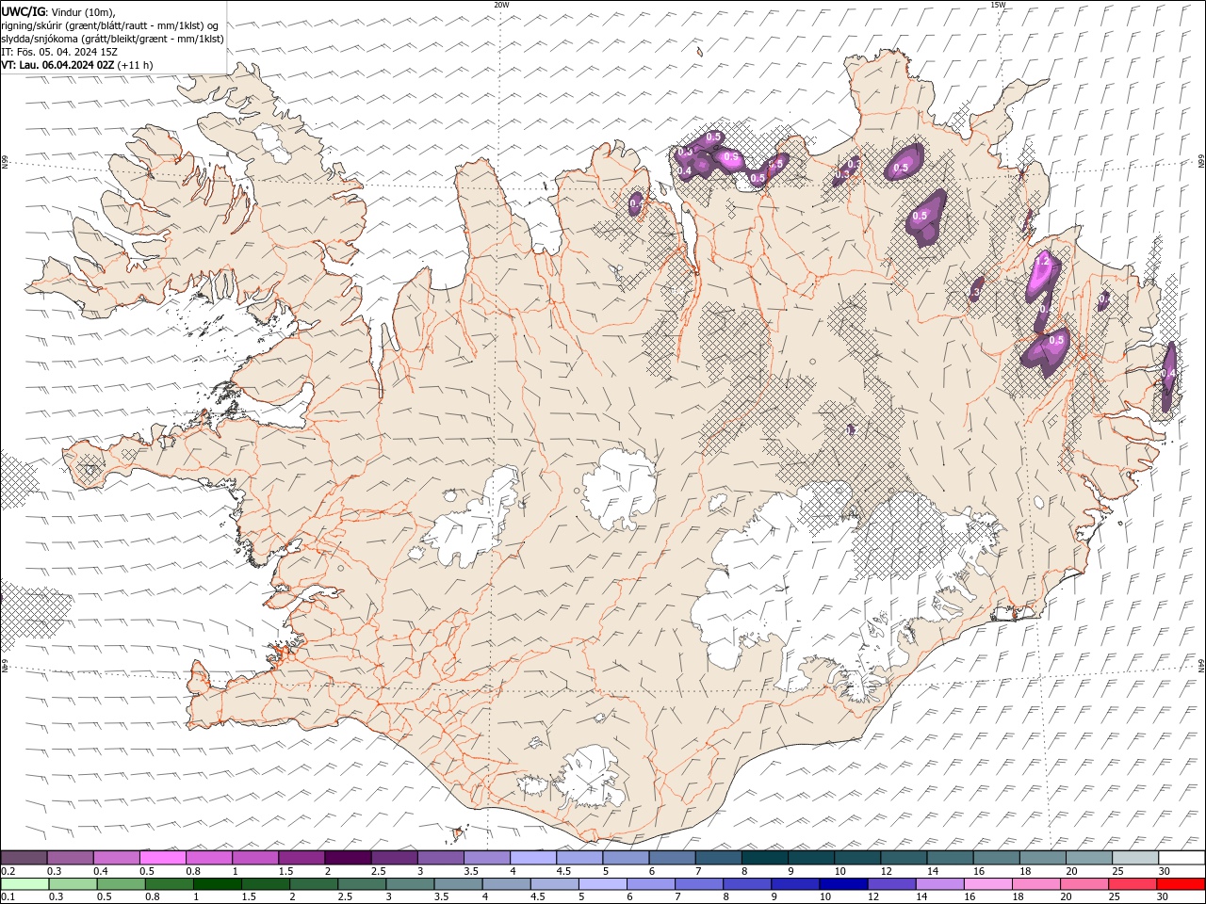The image size is (1206, 904).
Task: Pick the 18 gray-teal snow legend swatch
Action: (1042, 858)
